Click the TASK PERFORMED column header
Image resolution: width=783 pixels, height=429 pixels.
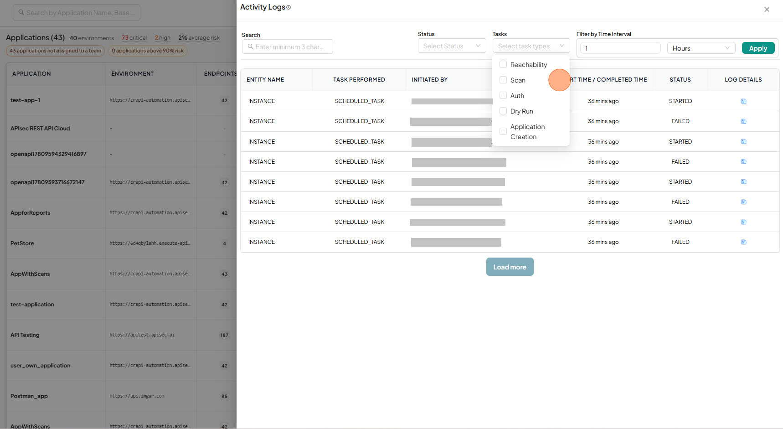359,80
